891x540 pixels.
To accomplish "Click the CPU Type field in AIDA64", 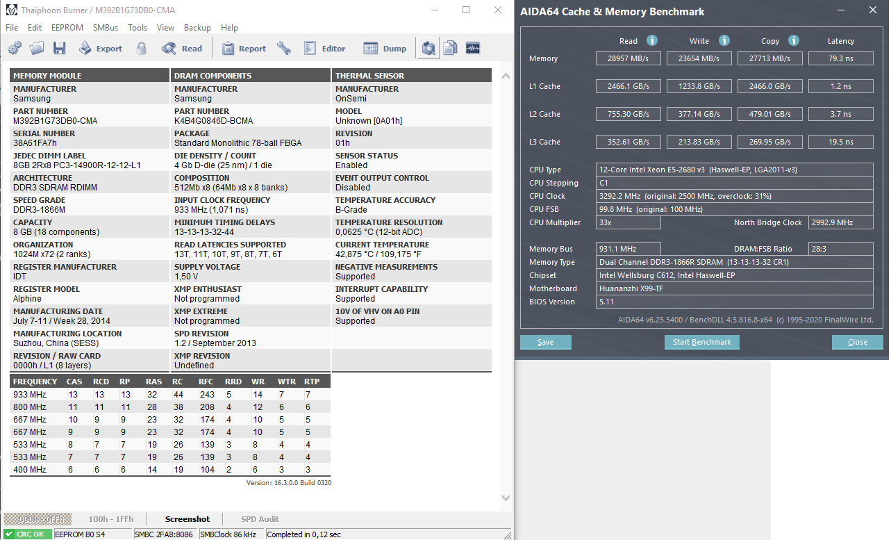I will click(x=735, y=170).
